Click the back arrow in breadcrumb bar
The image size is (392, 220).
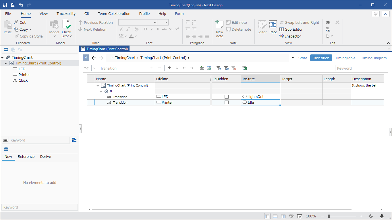click(94, 58)
